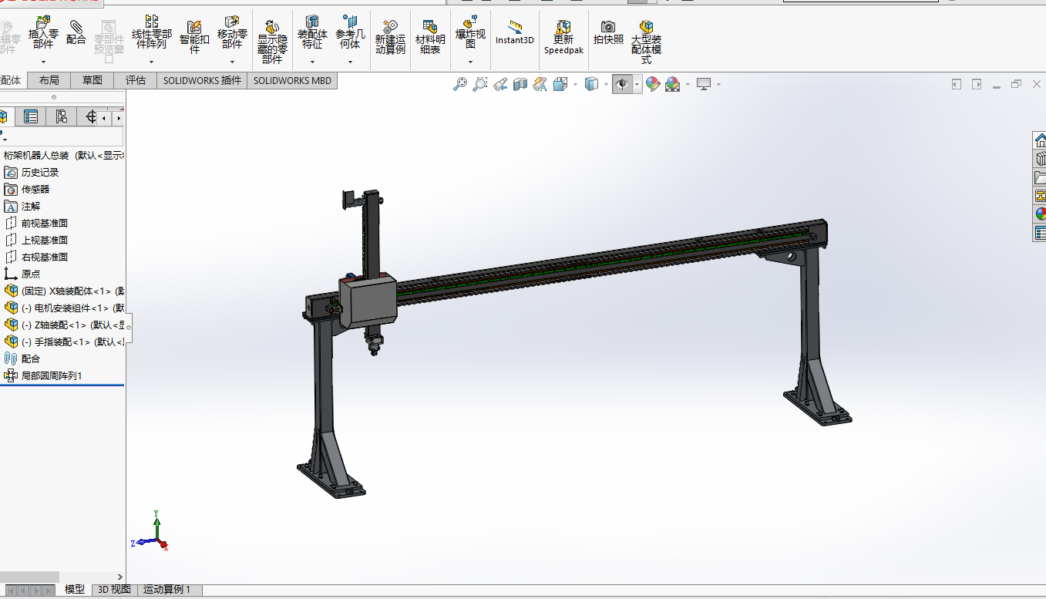Select 上视基准面 plane in the tree
This screenshot has width=1046, height=599.
click(x=45, y=241)
